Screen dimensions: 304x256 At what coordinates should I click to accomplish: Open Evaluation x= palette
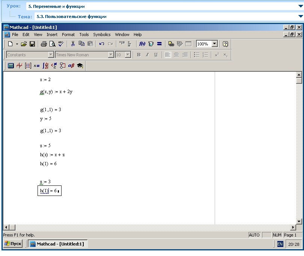point(37,66)
